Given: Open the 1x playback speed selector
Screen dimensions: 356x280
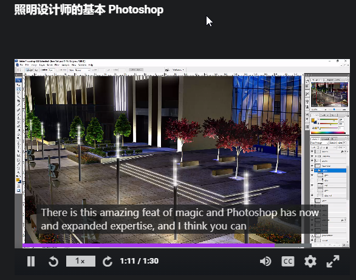Looking at the screenshot, I should pyautogui.click(x=81, y=261).
